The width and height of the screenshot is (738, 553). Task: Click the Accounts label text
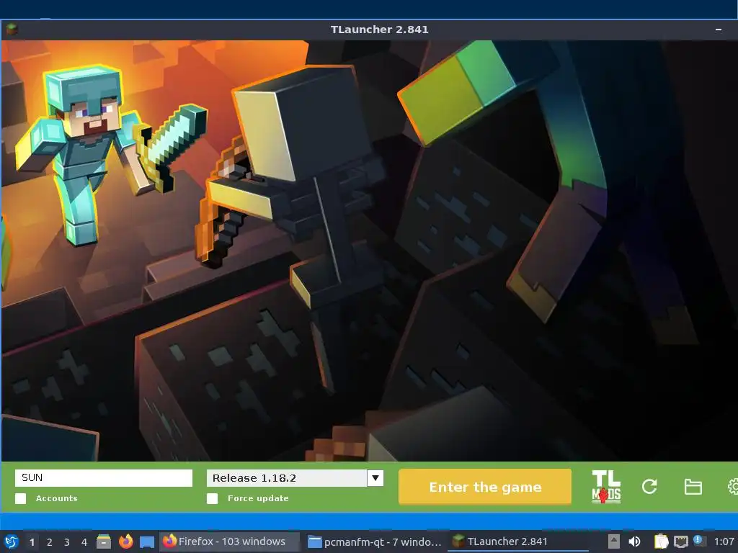click(x=56, y=498)
